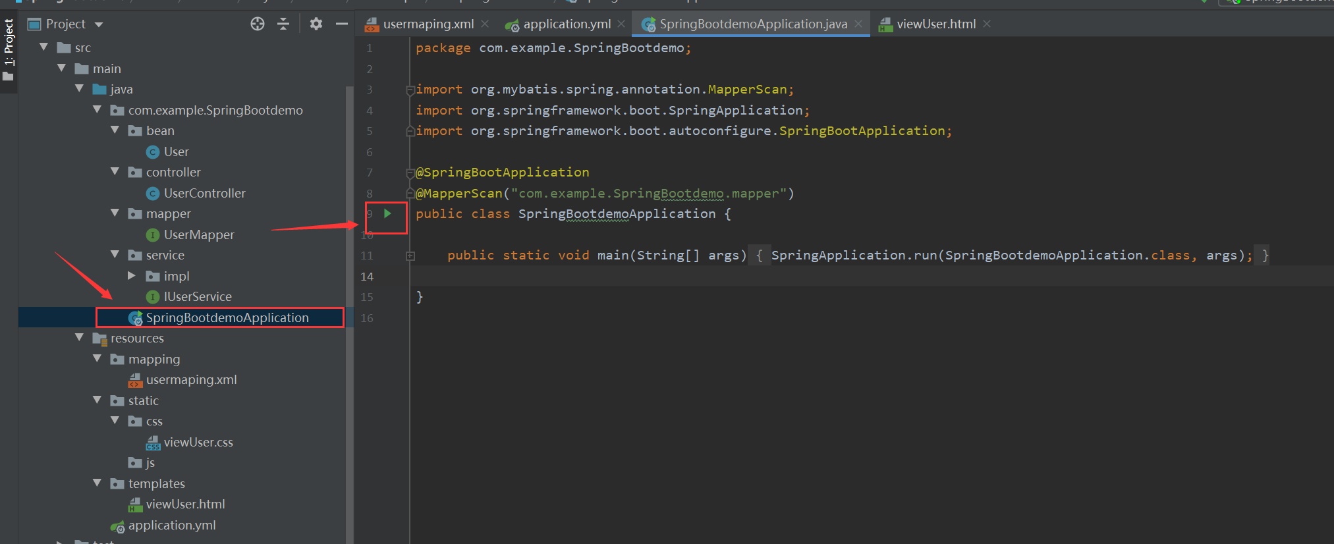Click the viewUser.css file icon
This screenshot has height=544, width=1334.
point(153,443)
